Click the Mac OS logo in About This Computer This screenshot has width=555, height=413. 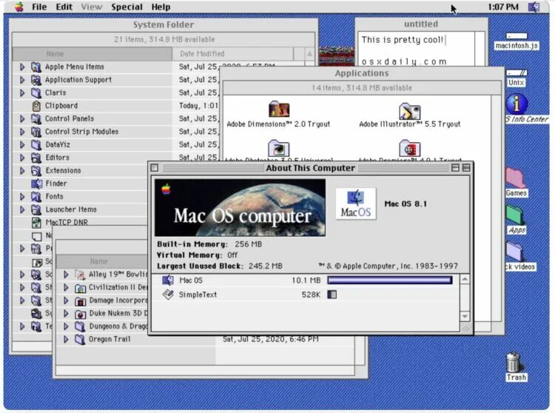pyautogui.click(x=356, y=204)
